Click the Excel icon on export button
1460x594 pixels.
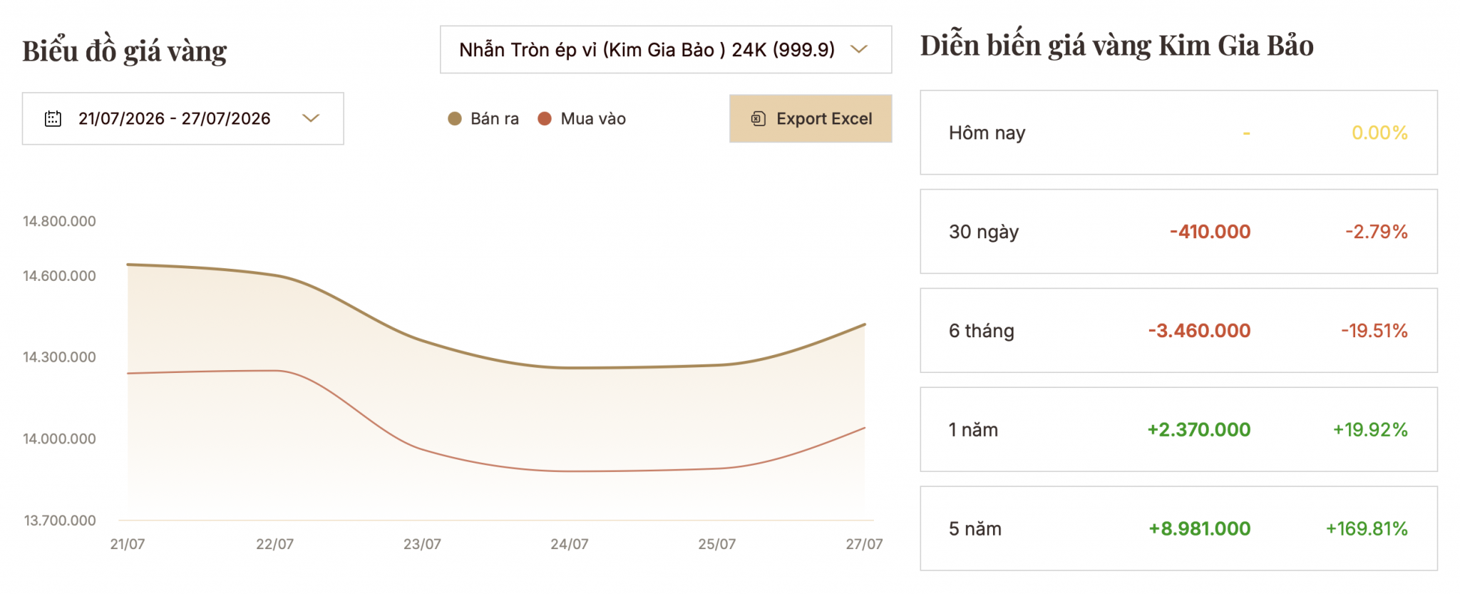[x=759, y=118]
